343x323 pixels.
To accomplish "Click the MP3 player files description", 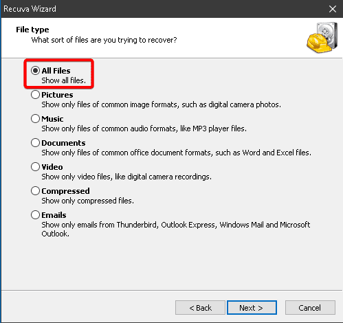I will coord(144,129).
